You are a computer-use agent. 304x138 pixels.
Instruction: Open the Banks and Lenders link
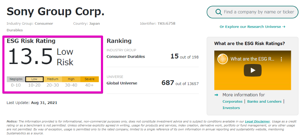(x=264, y=101)
